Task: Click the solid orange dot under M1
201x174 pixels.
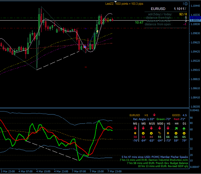Action: pos(135,133)
